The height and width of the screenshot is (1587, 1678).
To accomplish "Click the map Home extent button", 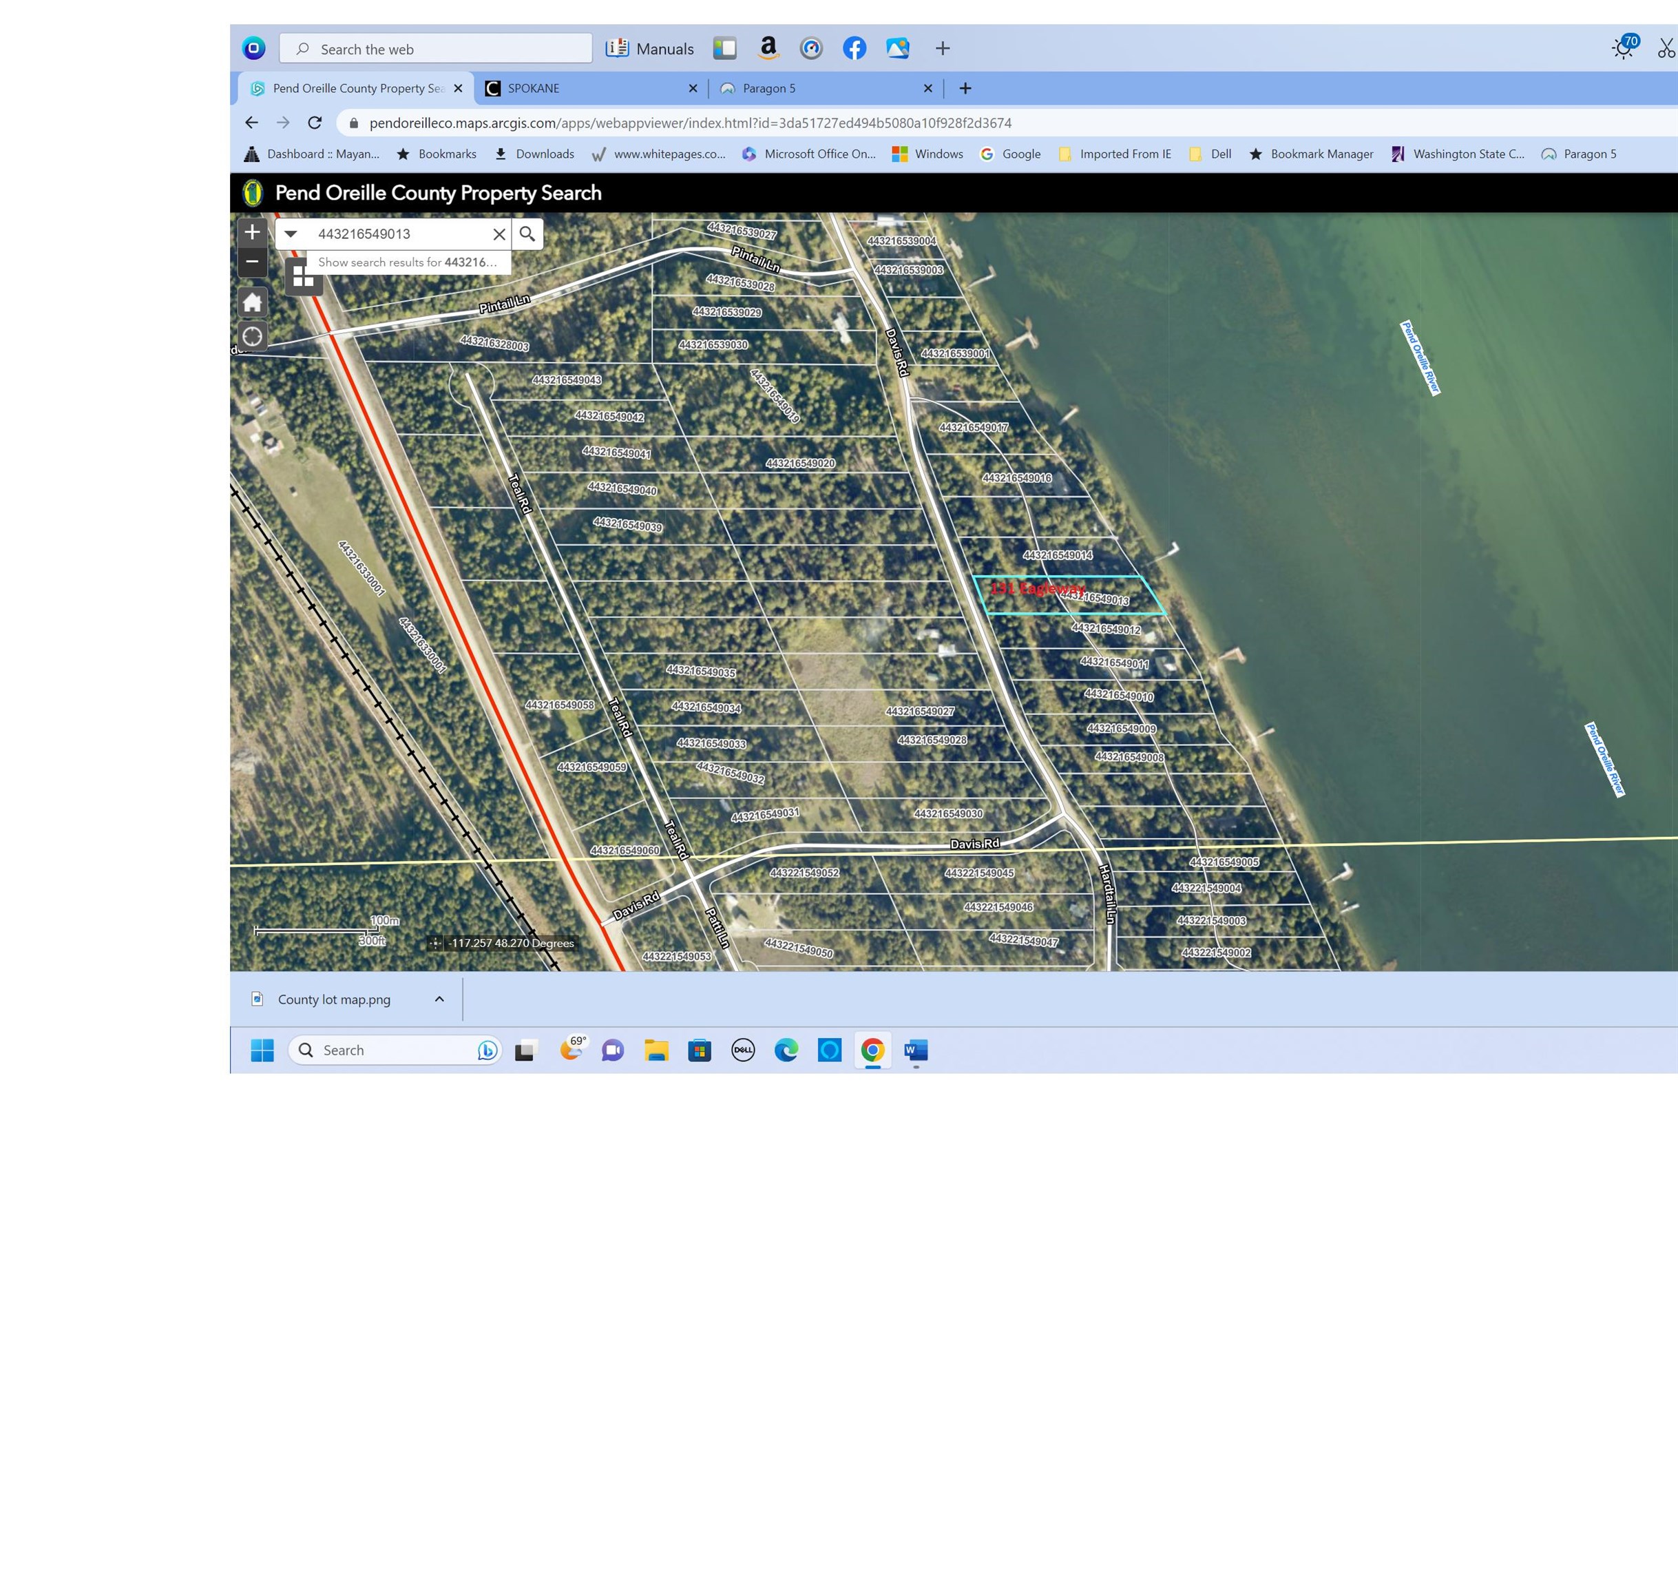I will point(252,302).
